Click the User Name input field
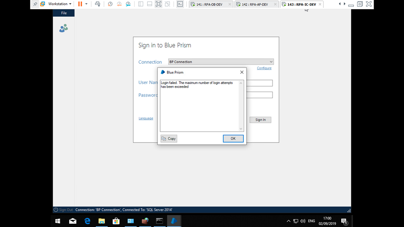 pos(259,83)
